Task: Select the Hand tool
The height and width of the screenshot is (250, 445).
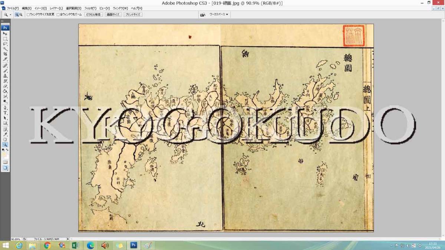Action: point(5,140)
